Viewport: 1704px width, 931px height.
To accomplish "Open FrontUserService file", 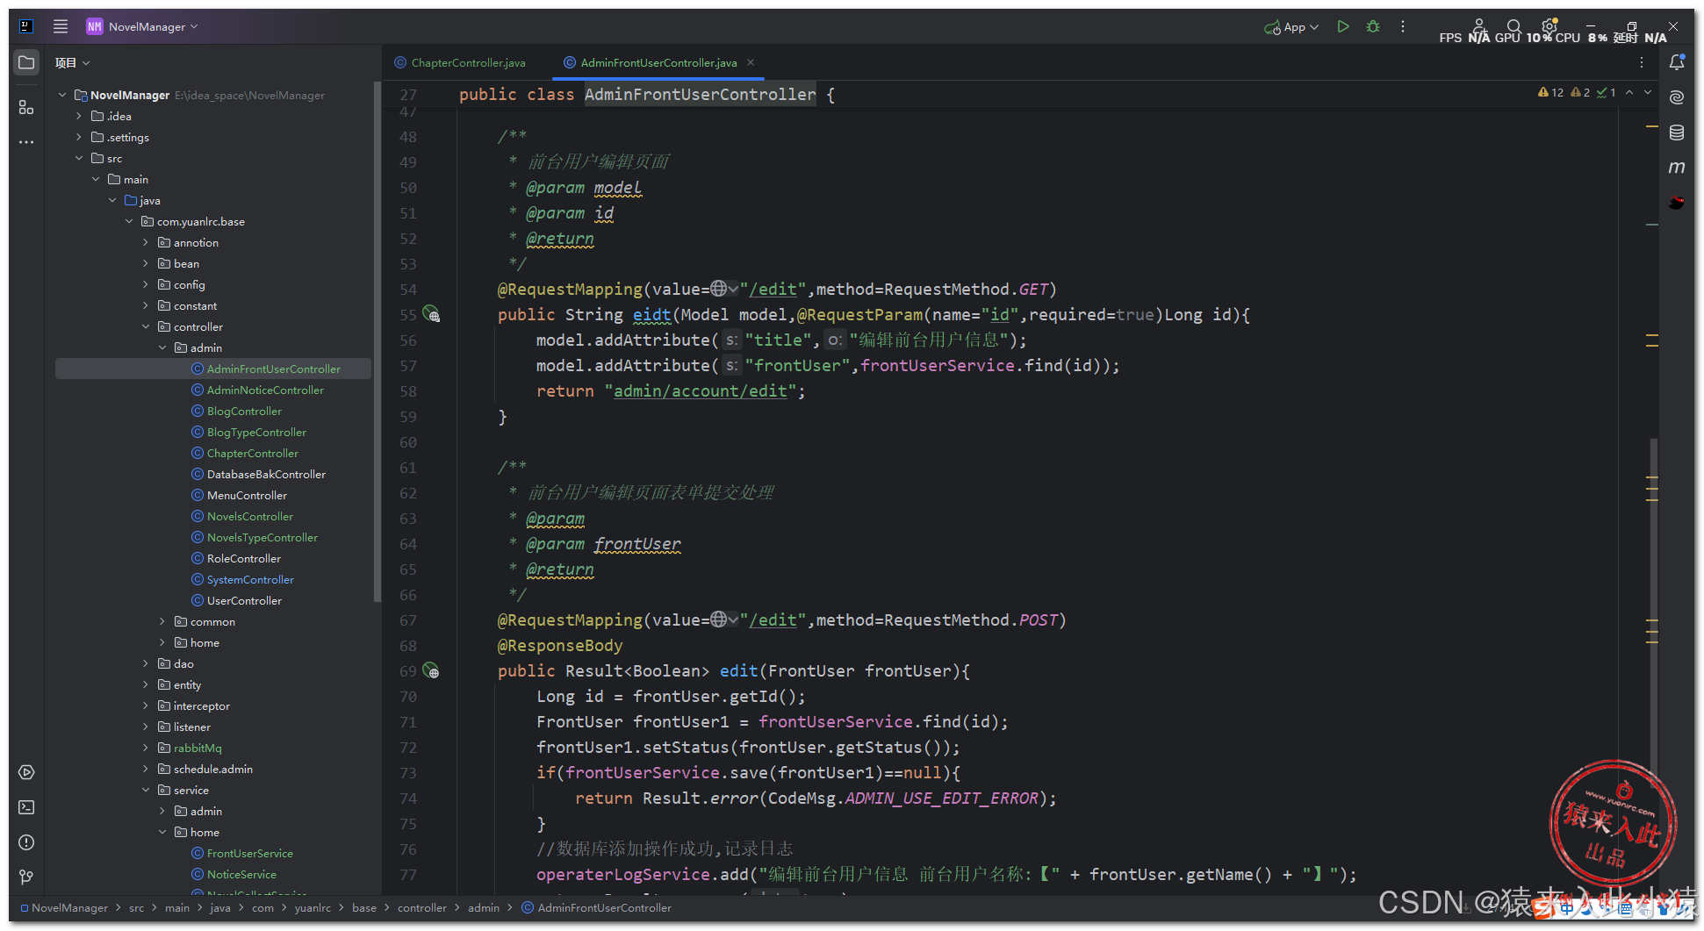I will [250, 853].
